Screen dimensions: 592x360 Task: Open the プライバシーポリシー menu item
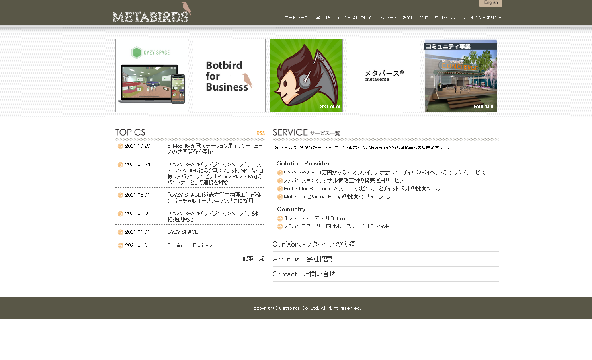click(481, 18)
